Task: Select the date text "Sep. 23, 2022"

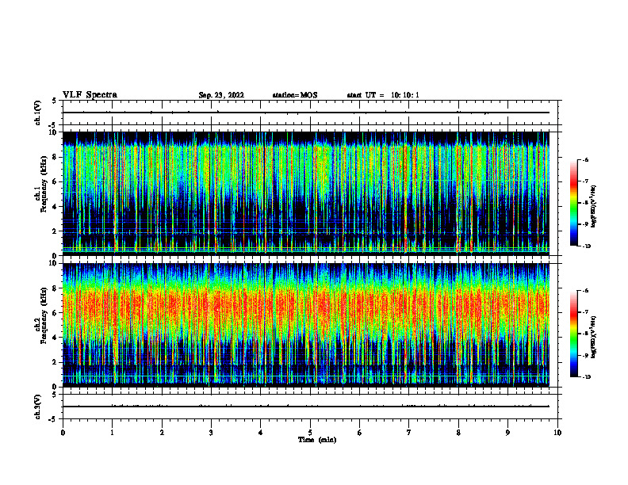Action: [x=221, y=95]
